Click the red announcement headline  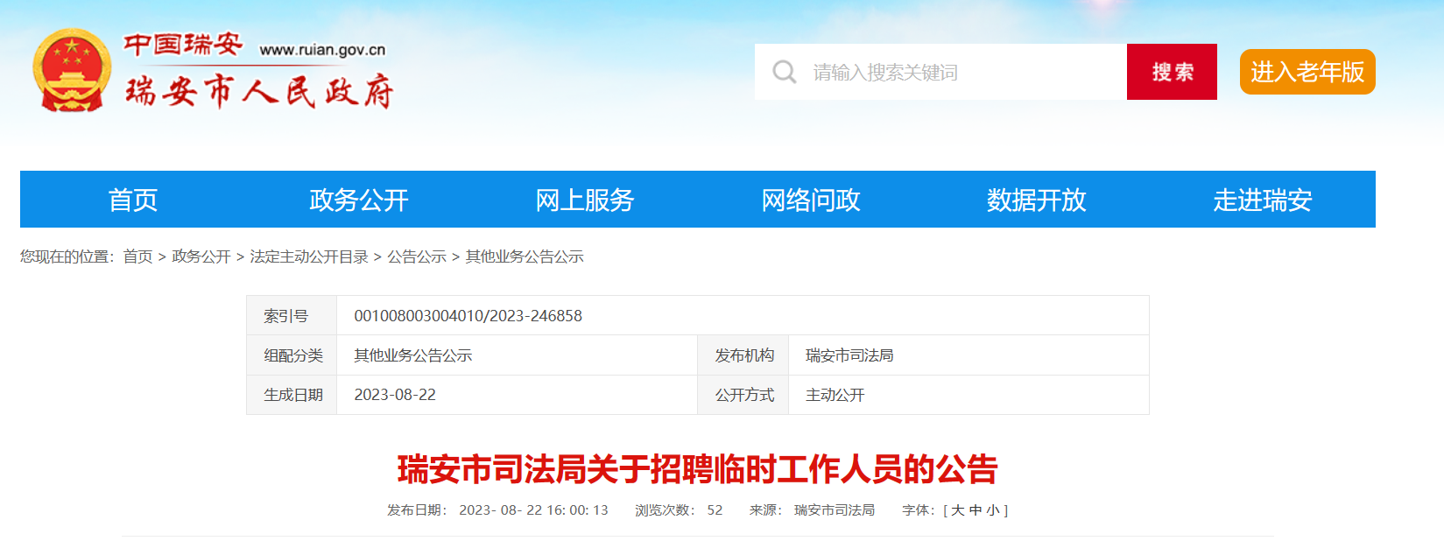(x=698, y=469)
